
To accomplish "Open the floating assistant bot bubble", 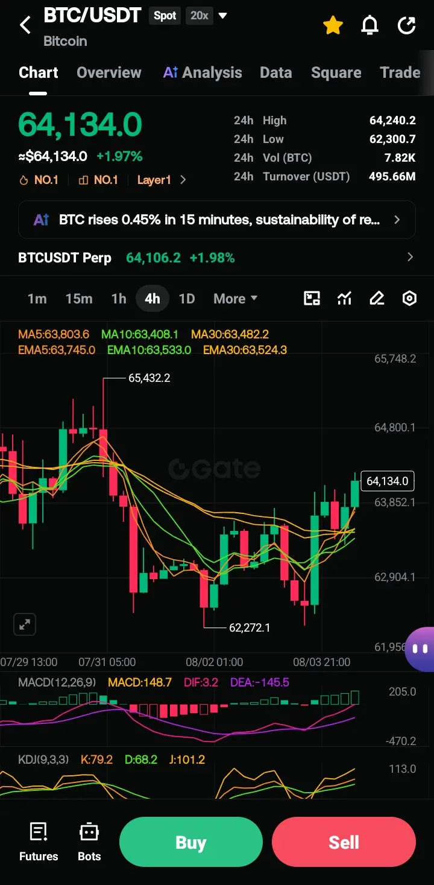I will [420, 649].
